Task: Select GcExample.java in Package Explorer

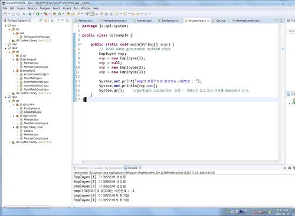Action: tap(32, 112)
